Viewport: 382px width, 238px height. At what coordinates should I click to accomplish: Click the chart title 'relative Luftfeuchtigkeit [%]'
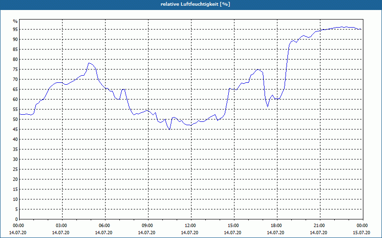(195, 4)
